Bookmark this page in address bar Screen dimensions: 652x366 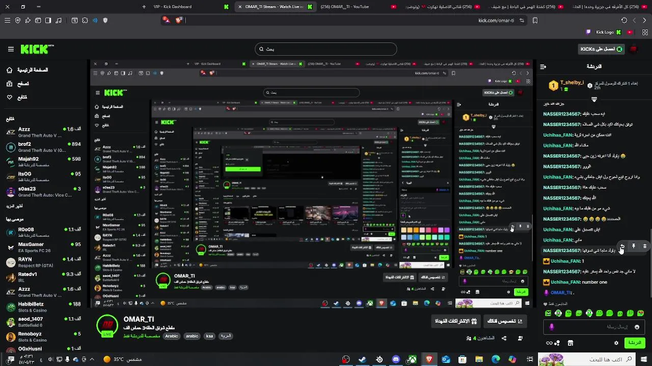(535, 20)
